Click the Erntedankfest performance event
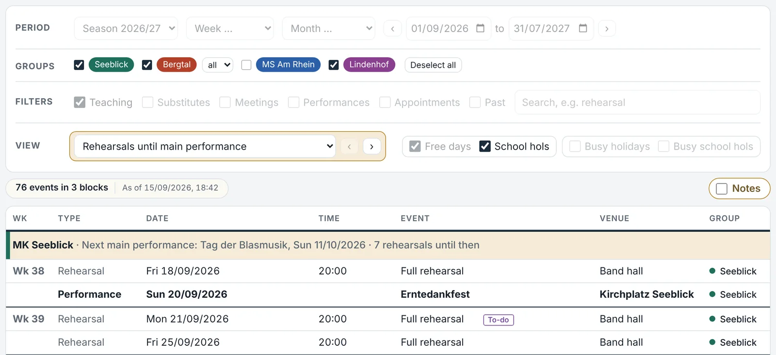 coord(435,294)
